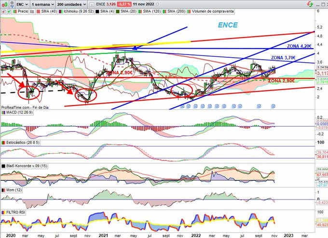Open the Estocástico (26 8 5) label
Viewport: 328px width, 238px height.
coord(23,143)
